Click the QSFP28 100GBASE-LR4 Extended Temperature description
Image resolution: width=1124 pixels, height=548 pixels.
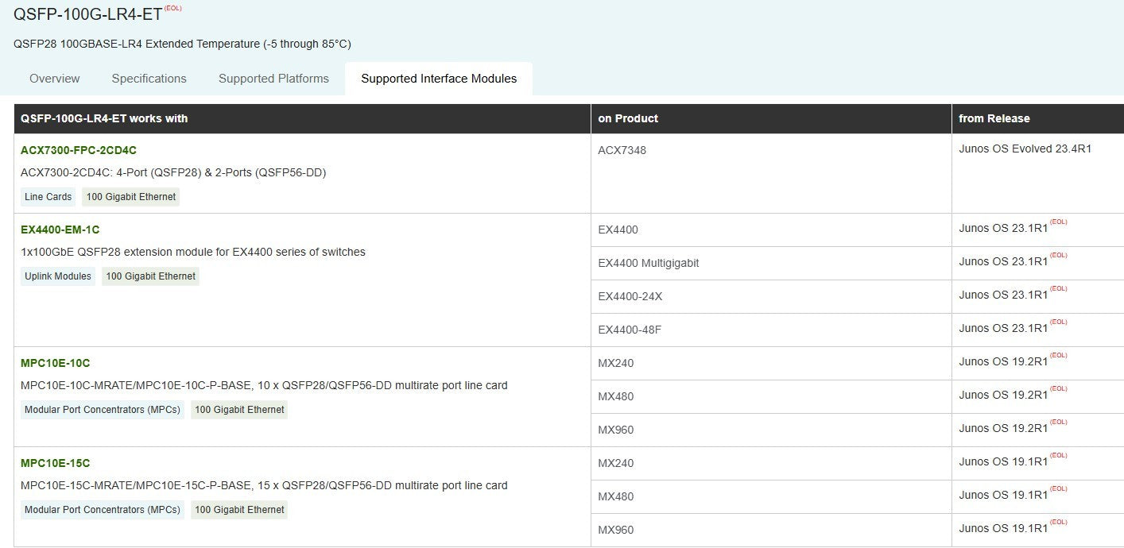pos(182,44)
